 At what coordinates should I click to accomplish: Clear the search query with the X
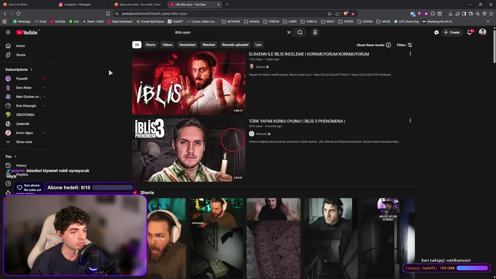point(289,32)
